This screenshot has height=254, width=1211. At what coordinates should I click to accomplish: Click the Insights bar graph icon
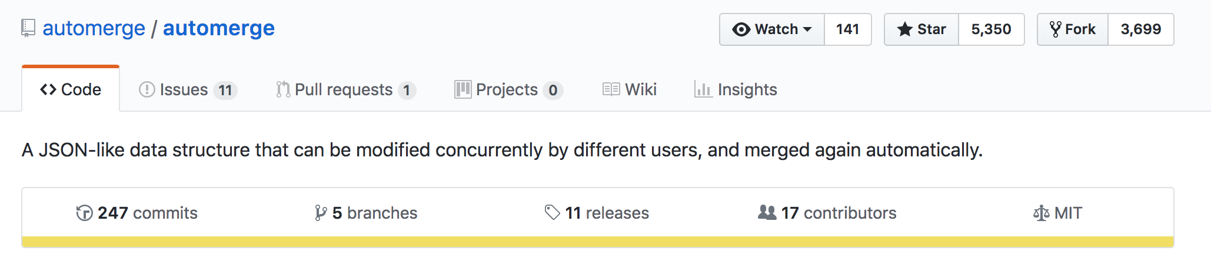click(703, 89)
